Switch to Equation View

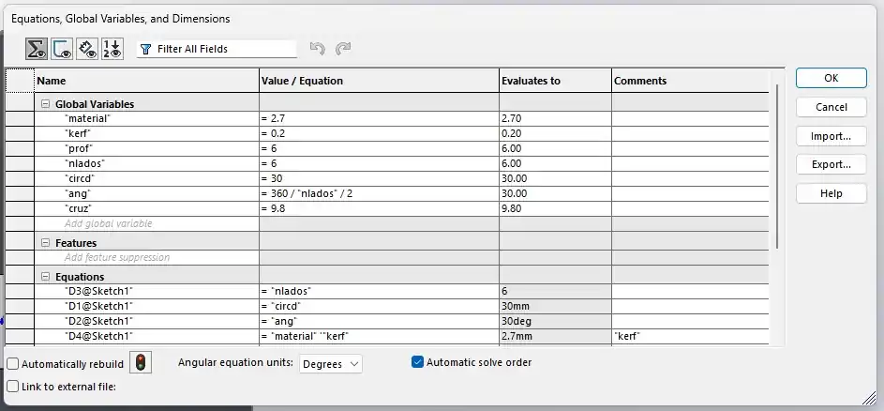37,49
